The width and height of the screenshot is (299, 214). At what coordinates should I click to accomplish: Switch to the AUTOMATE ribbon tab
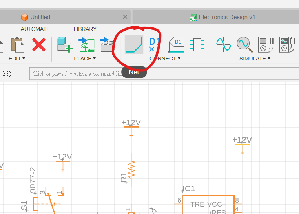[x=35, y=29]
